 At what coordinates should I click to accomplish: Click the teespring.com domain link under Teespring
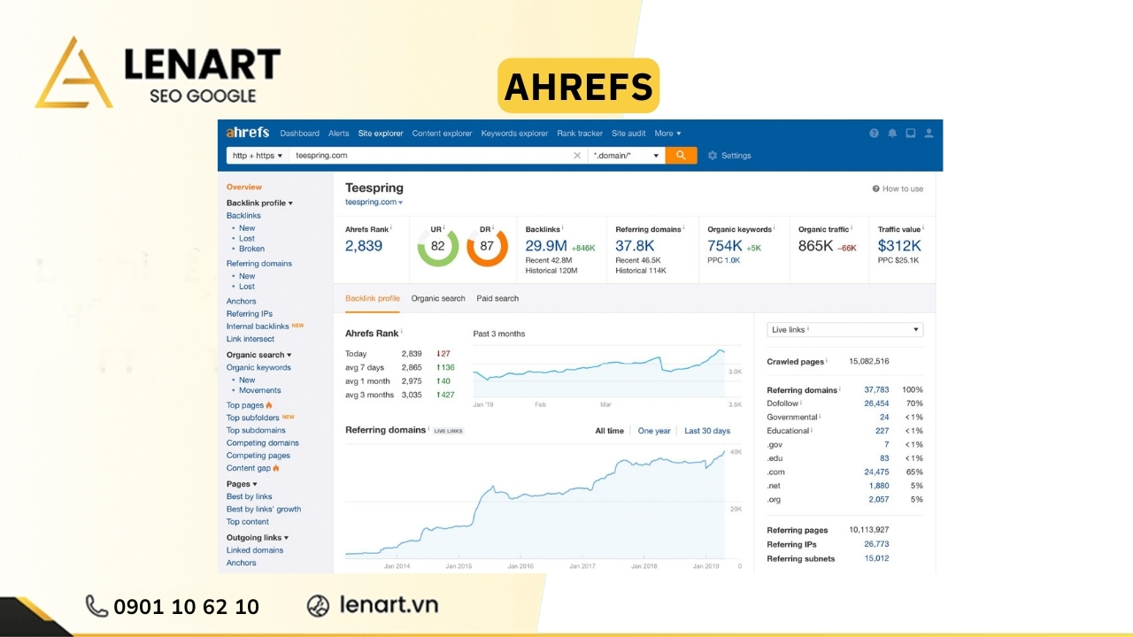371,202
